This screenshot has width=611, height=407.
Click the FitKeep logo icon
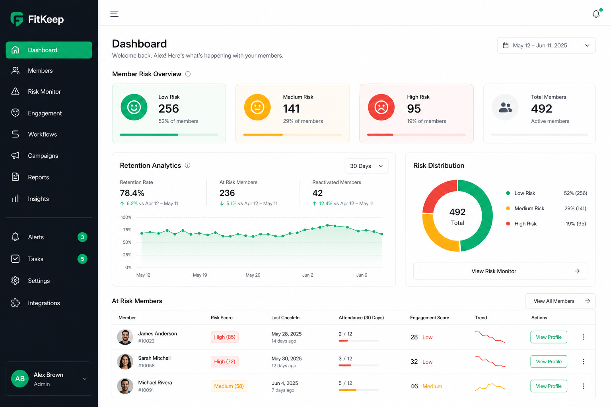click(17, 19)
